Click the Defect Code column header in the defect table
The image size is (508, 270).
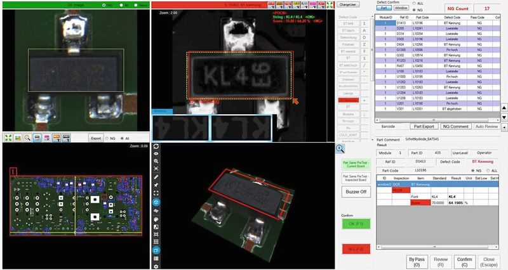coord(452,17)
